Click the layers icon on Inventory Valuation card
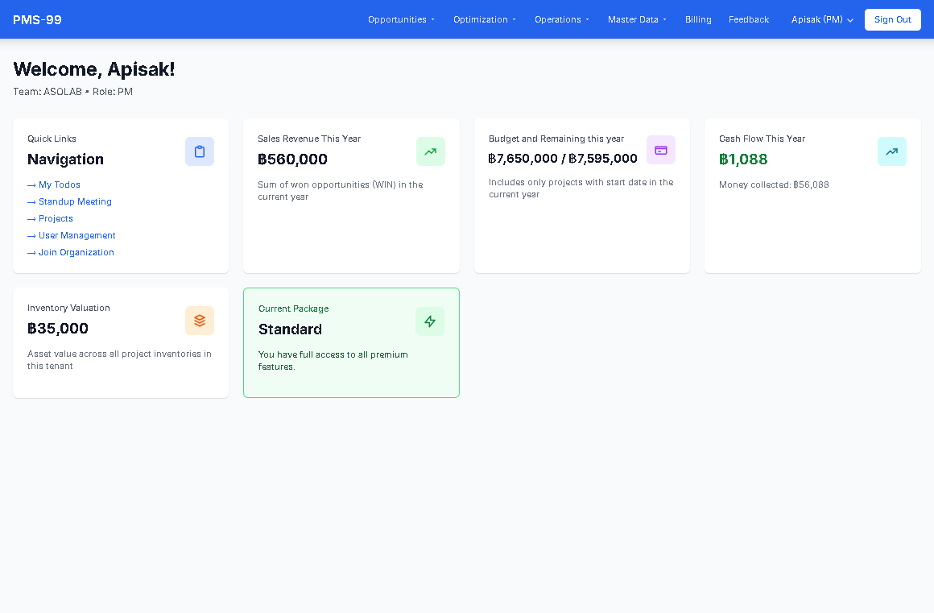 [199, 320]
